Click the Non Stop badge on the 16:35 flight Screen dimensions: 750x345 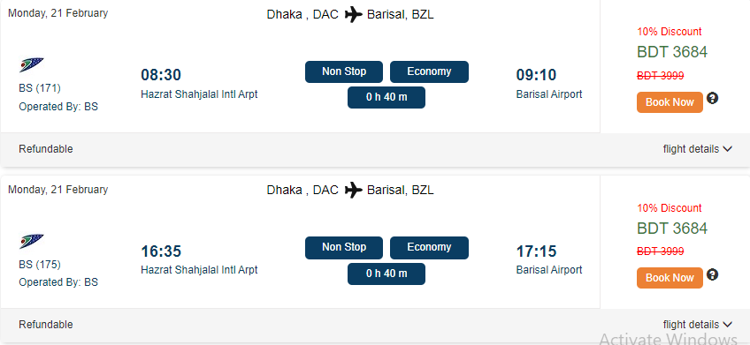[x=344, y=248]
